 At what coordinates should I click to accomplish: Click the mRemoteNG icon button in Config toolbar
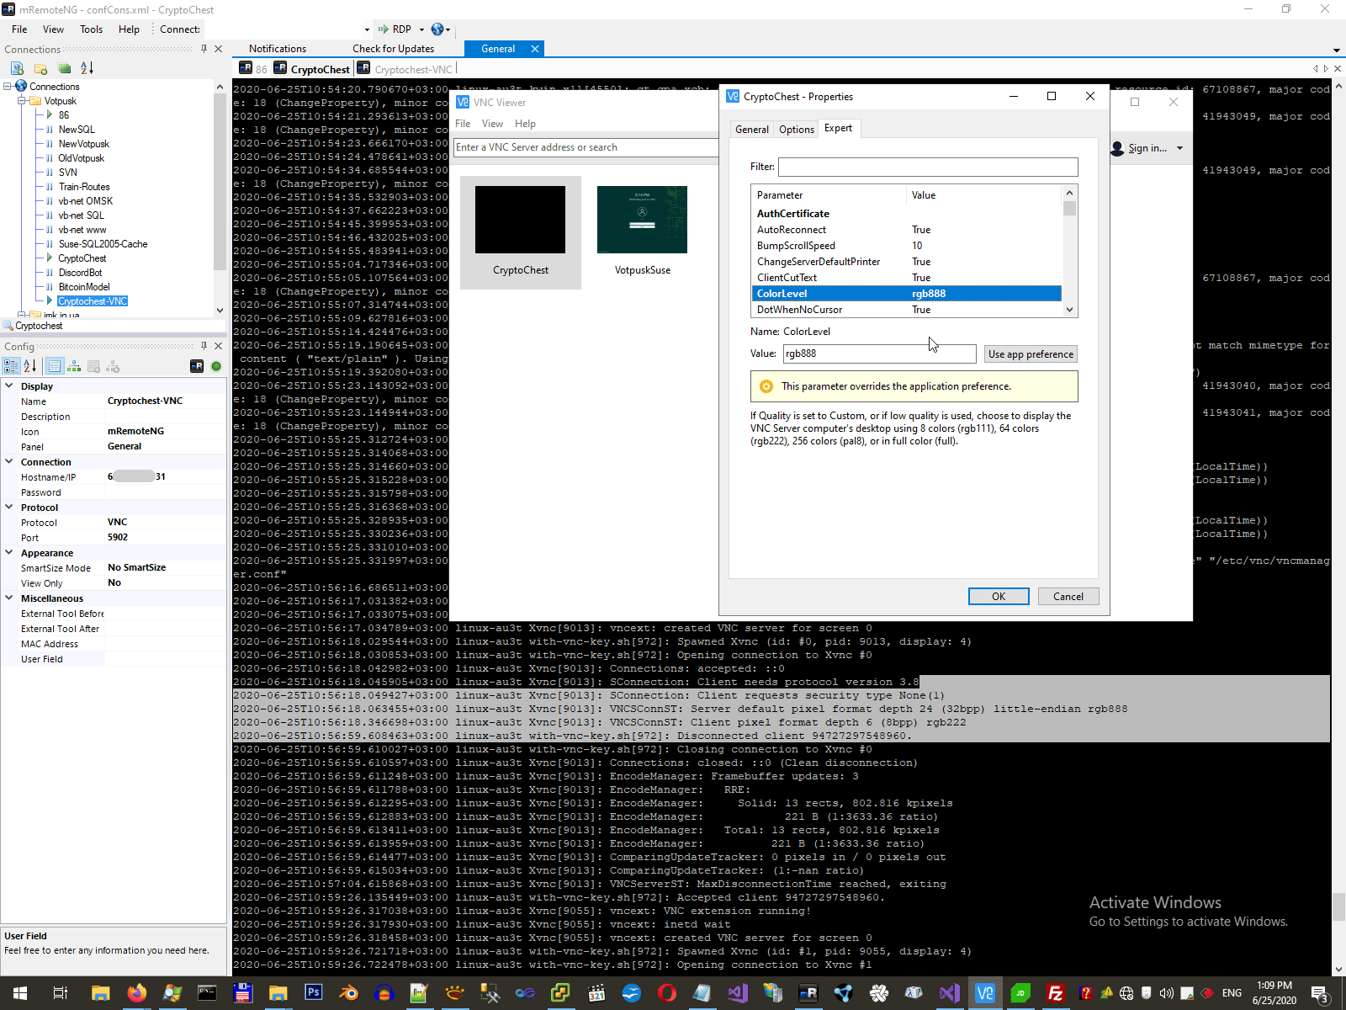197,366
